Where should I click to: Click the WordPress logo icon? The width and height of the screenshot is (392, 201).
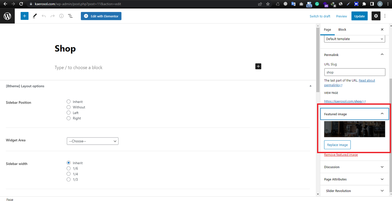7,16
